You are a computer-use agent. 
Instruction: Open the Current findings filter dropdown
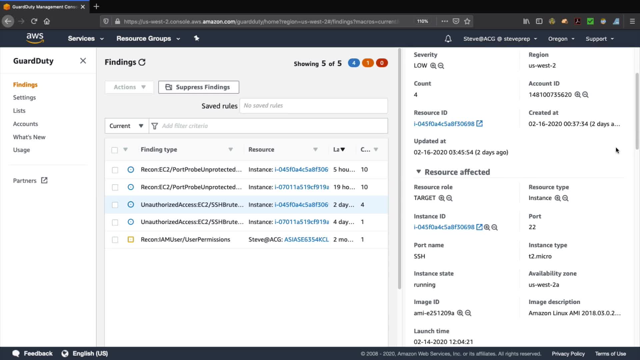coord(127,126)
